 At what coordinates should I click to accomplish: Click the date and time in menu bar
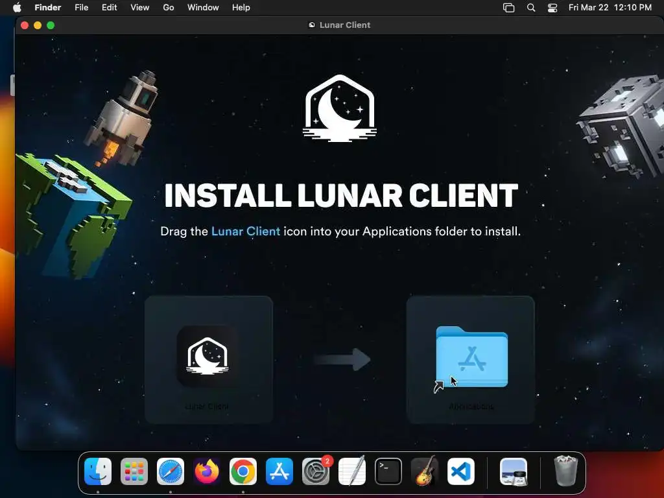tap(610, 8)
